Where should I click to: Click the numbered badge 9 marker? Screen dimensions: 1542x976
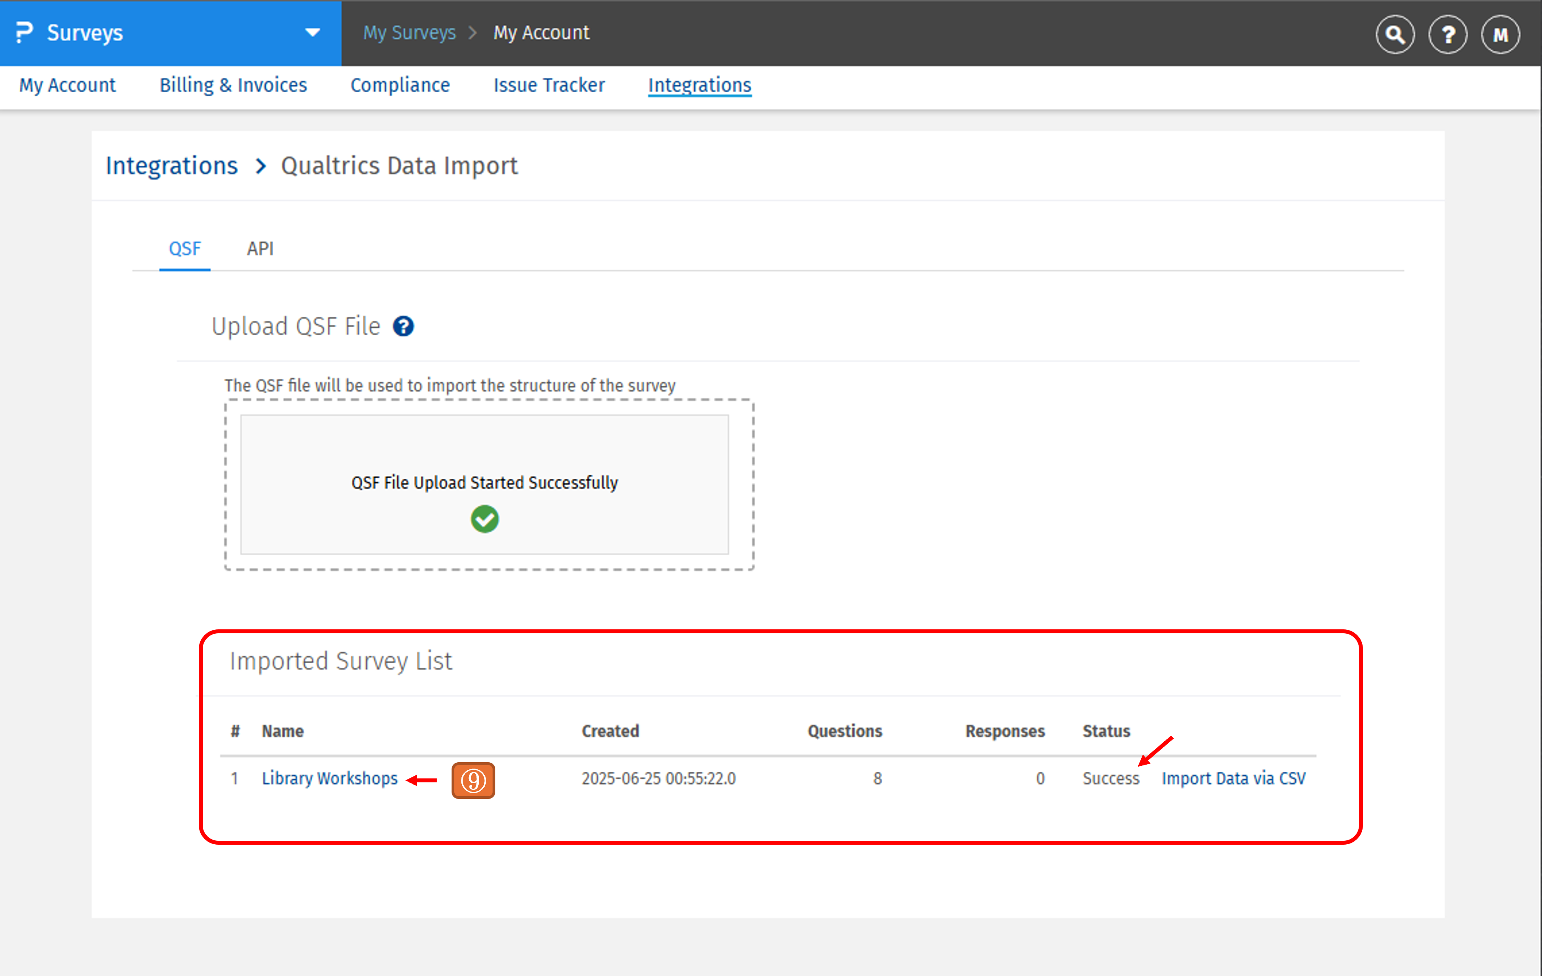tap(473, 781)
